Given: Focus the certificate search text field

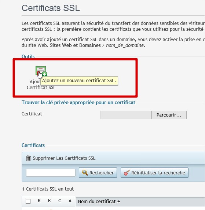Looking at the screenshot, I should click(x=51, y=173).
